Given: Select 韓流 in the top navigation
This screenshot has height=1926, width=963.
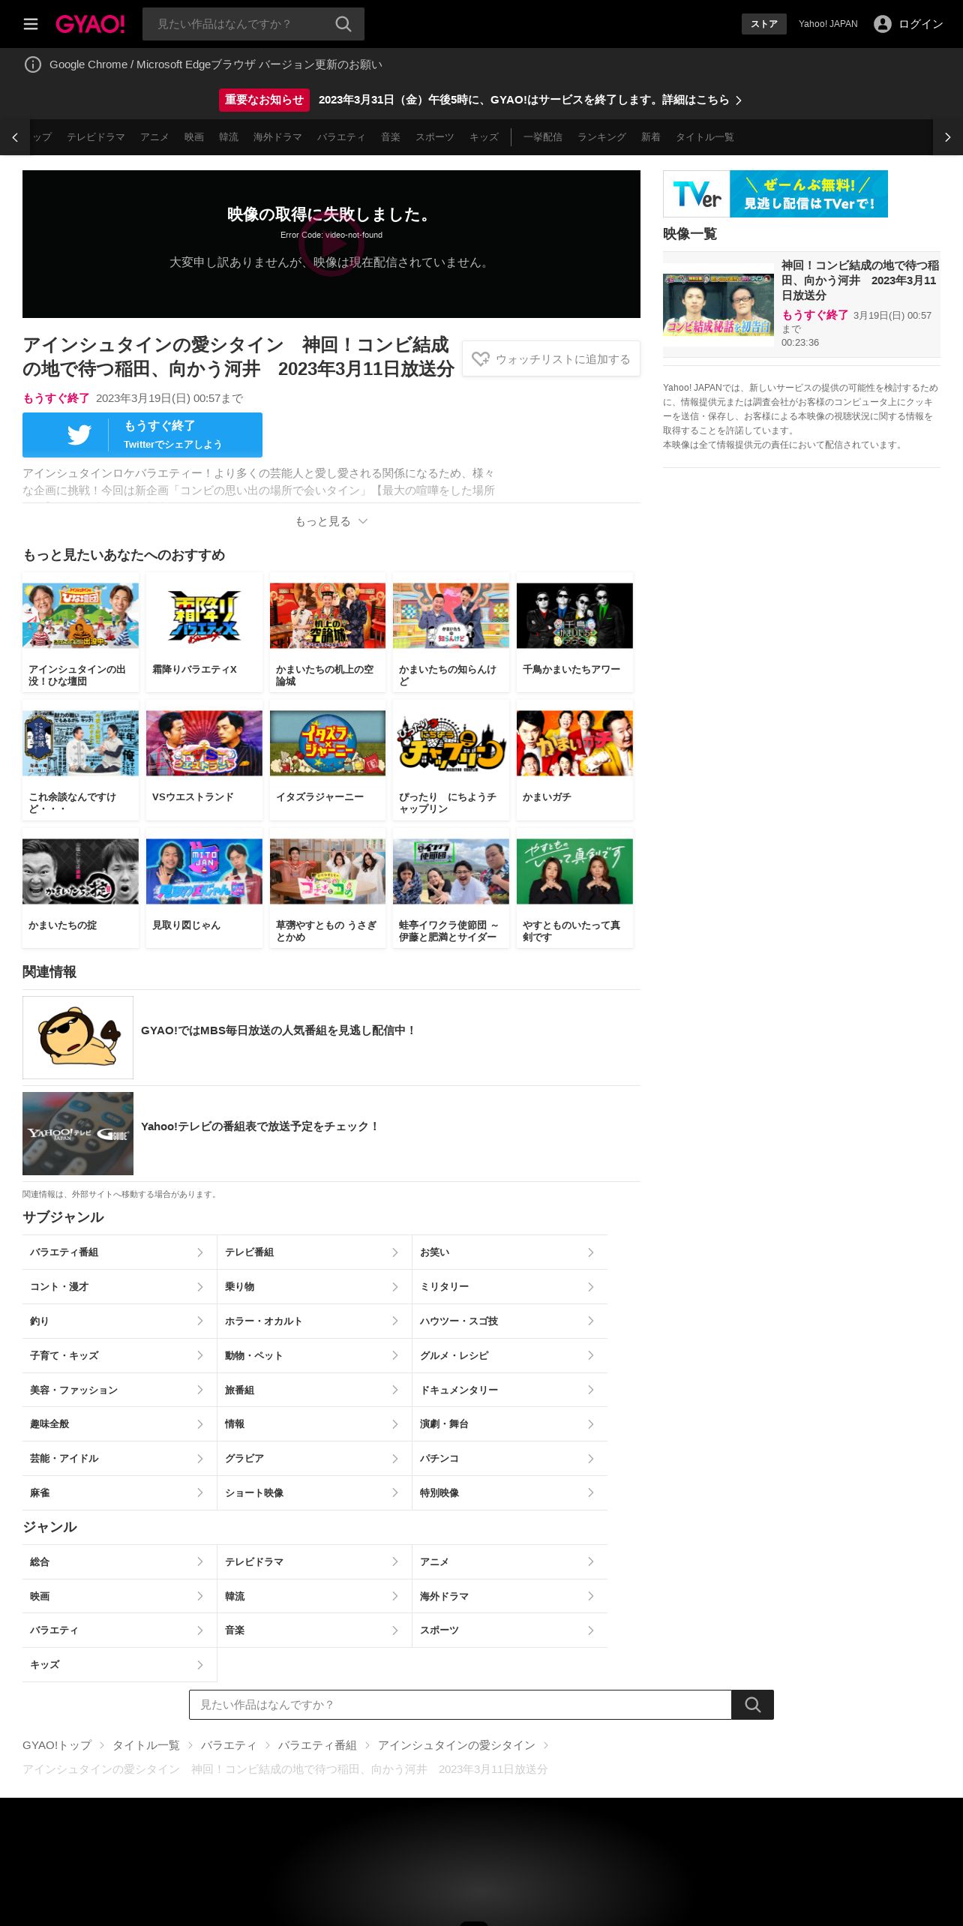Looking at the screenshot, I should [229, 137].
